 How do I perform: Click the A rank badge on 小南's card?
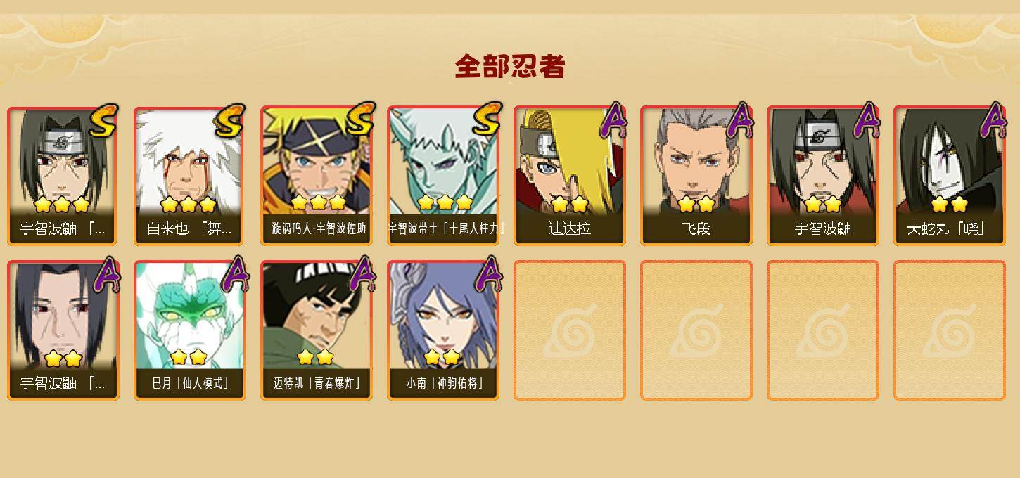tap(487, 275)
